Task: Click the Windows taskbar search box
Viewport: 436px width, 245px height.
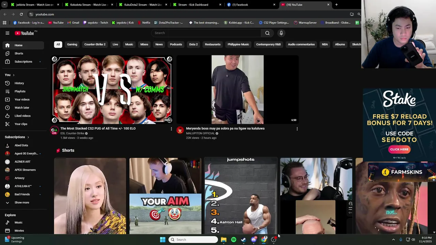Action: pos(193,240)
